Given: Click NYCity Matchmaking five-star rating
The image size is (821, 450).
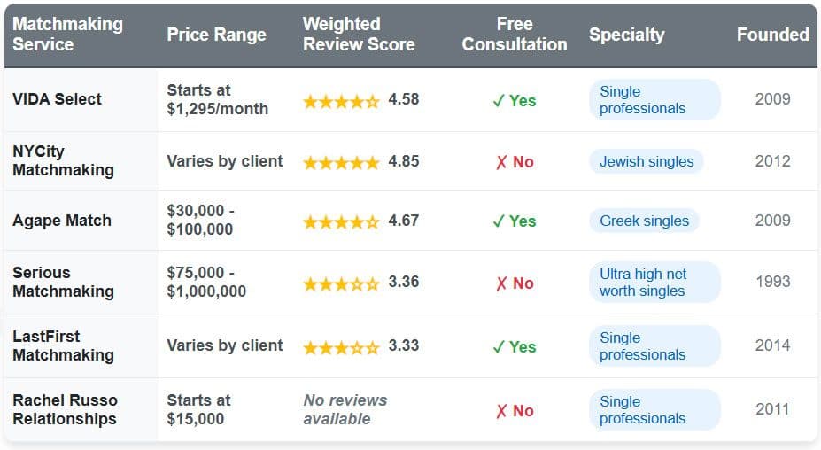Looking at the screenshot, I should tap(341, 162).
